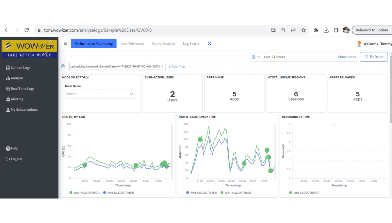This screenshot has width=392, height=223.
Task: Remove the upload_tag.keyword filter
Action: coord(162,66)
